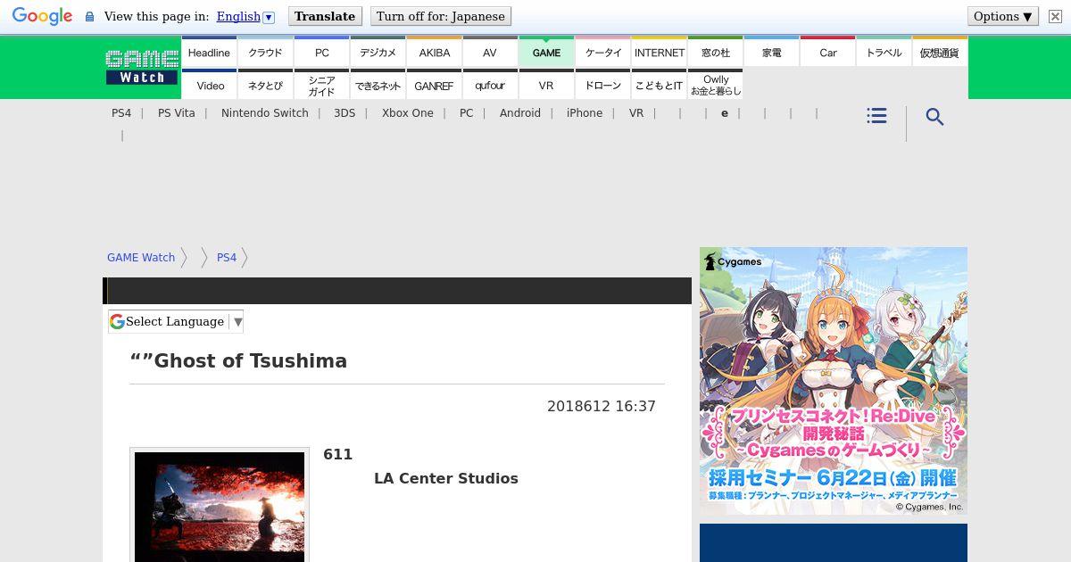Open the AKIBA tab
The image size is (1071, 562).
[434, 52]
